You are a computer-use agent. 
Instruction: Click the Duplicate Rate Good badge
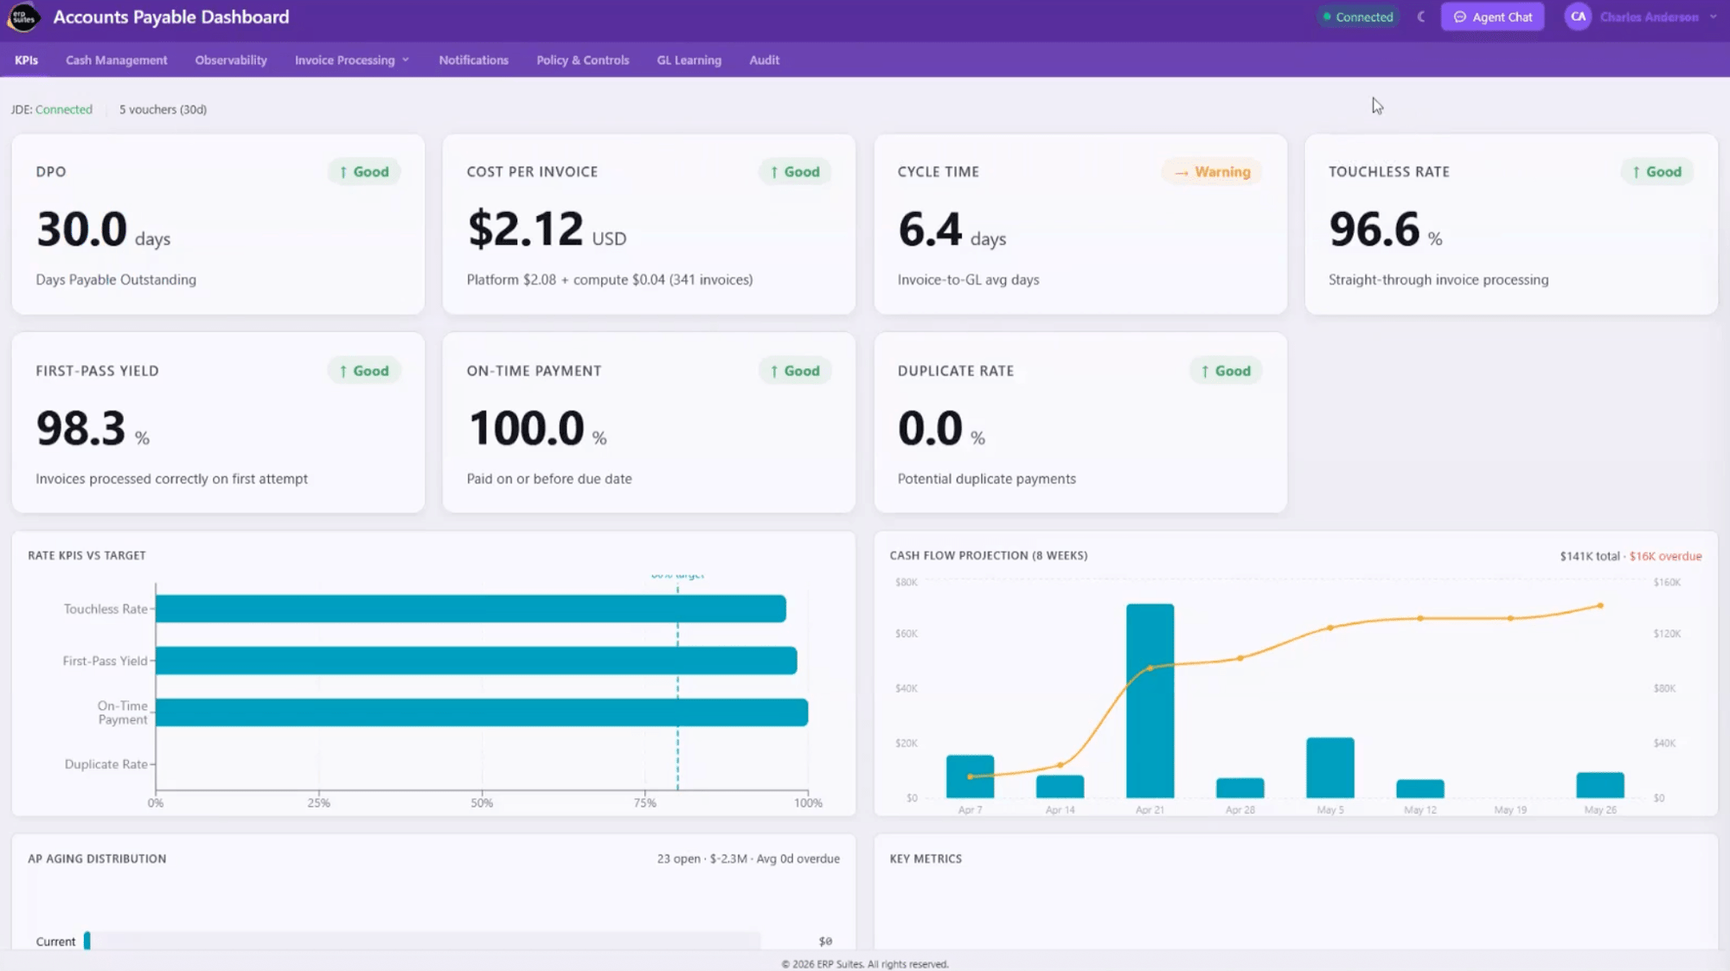click(1226, 371)
